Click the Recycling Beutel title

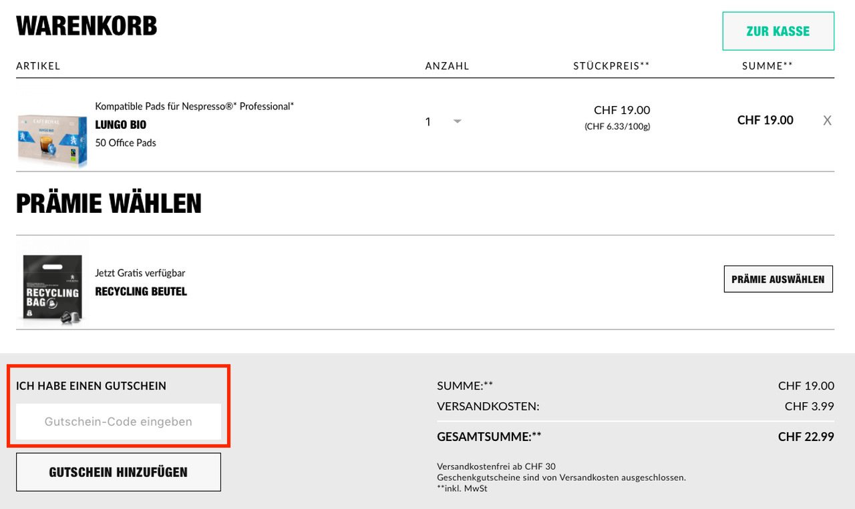point(141,292)
